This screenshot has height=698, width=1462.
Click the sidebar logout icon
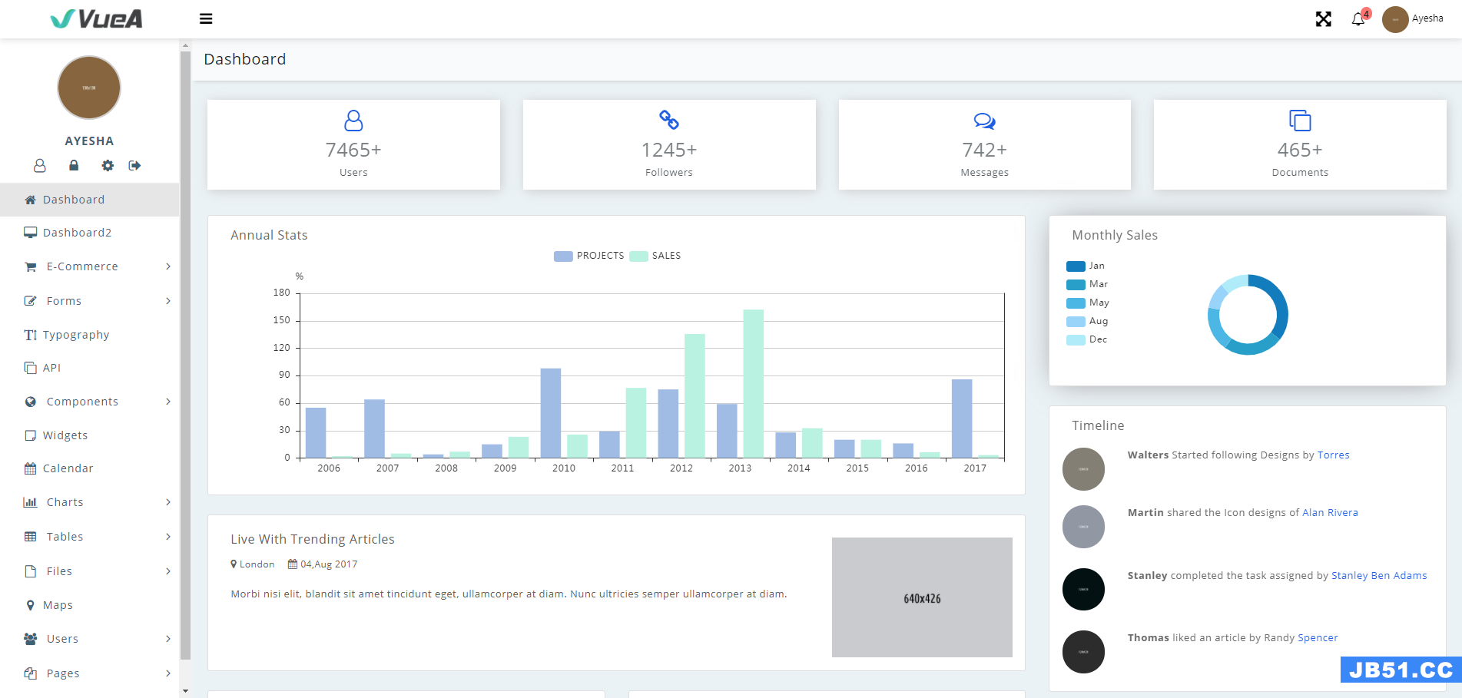point(134,165)
